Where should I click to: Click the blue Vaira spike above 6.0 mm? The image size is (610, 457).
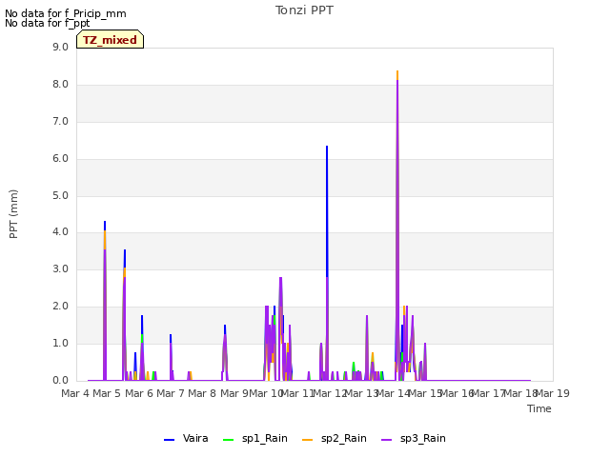tap(327, 209)
